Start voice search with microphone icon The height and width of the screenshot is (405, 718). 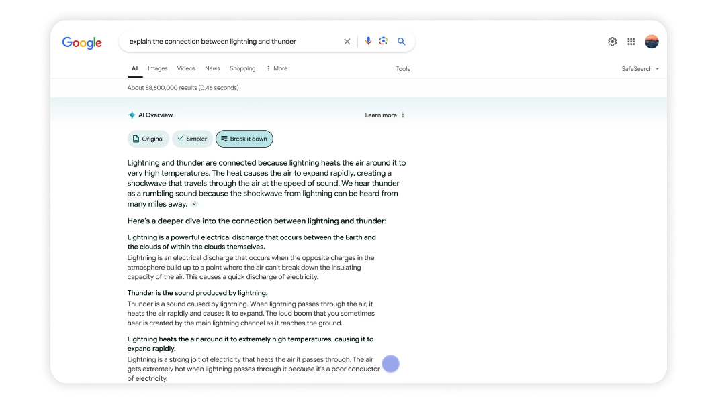[x=368, y=42]
